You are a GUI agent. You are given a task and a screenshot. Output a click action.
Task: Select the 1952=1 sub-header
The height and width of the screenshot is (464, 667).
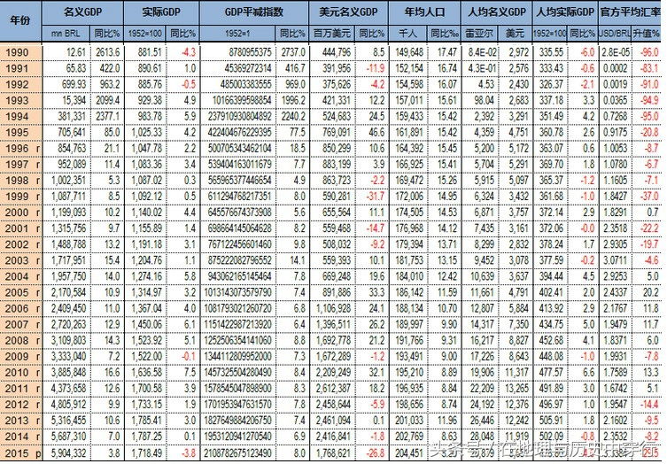point(237,34)
